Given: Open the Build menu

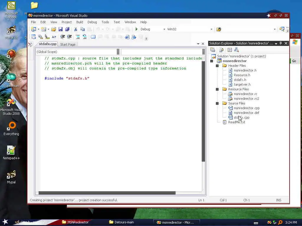Looking at the screenshot, I should 80,22.
